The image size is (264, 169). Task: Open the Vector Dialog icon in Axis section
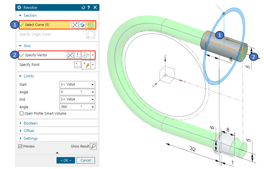click(x=78, y=55)
